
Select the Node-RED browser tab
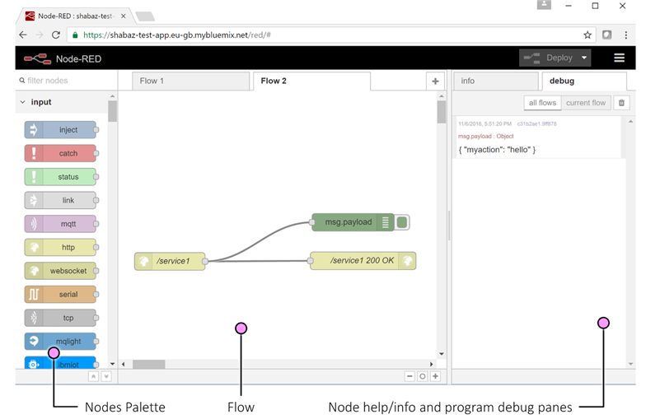pyautogui.click(x=74, y=16)
